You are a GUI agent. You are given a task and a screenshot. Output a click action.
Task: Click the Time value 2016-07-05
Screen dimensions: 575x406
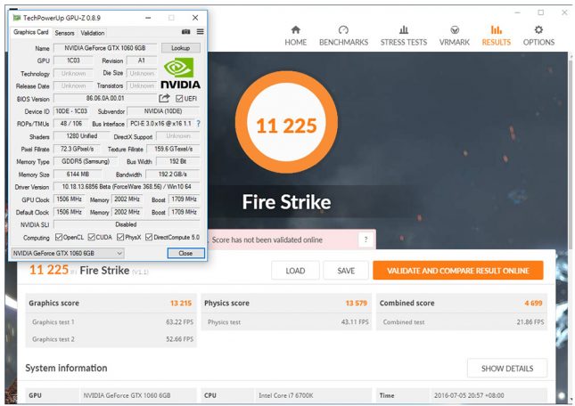(469, 395)
